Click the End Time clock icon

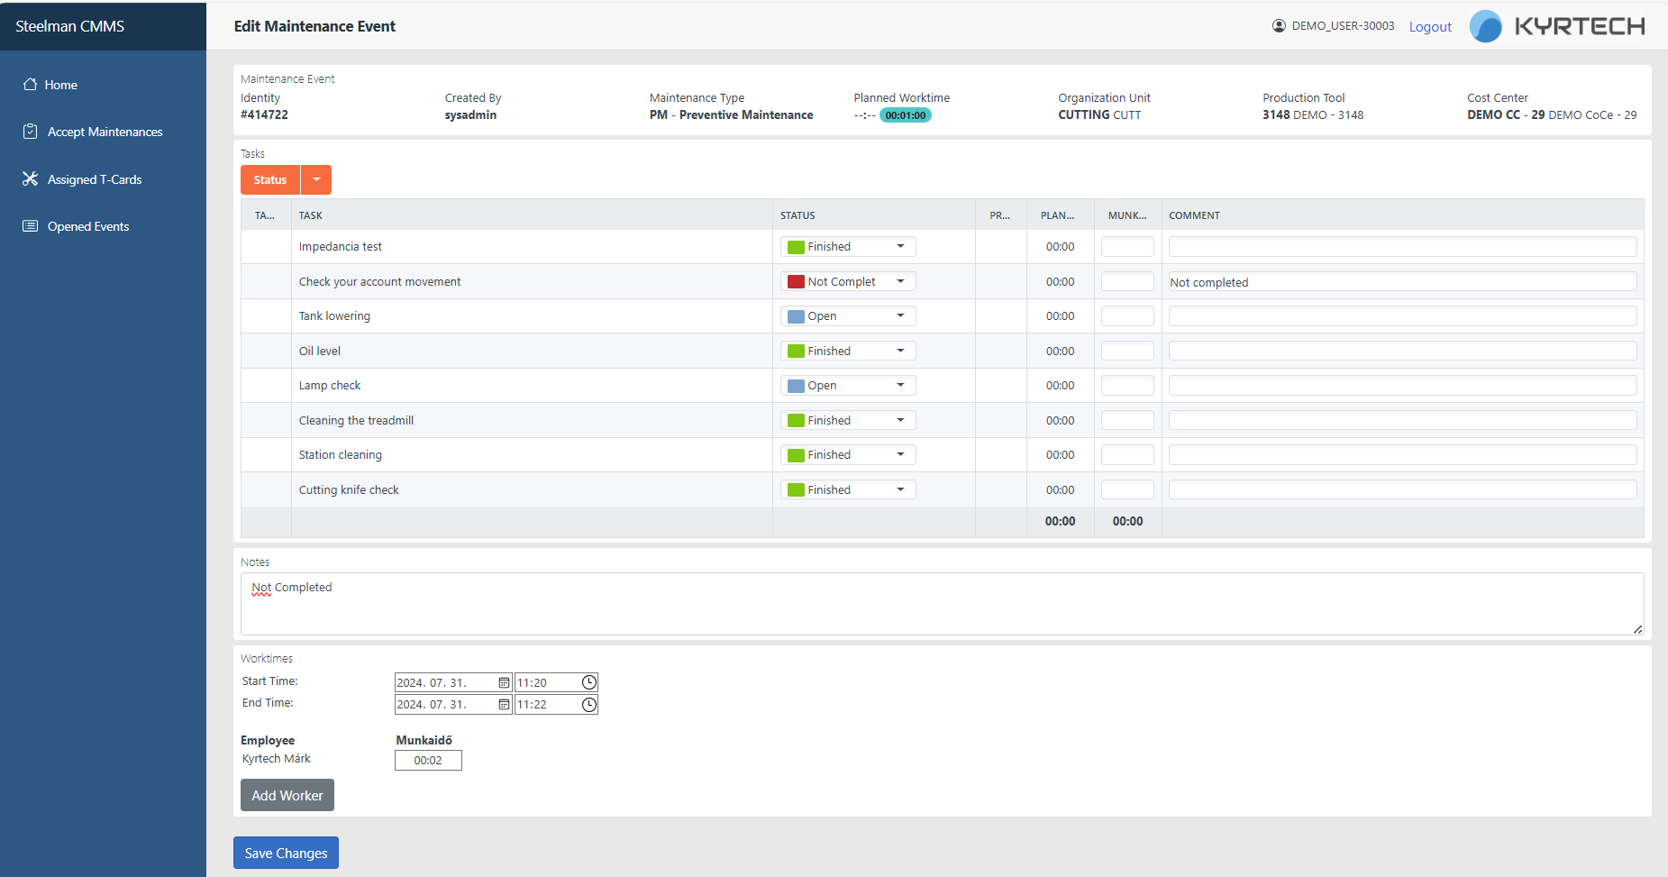[x=588, y=705]
